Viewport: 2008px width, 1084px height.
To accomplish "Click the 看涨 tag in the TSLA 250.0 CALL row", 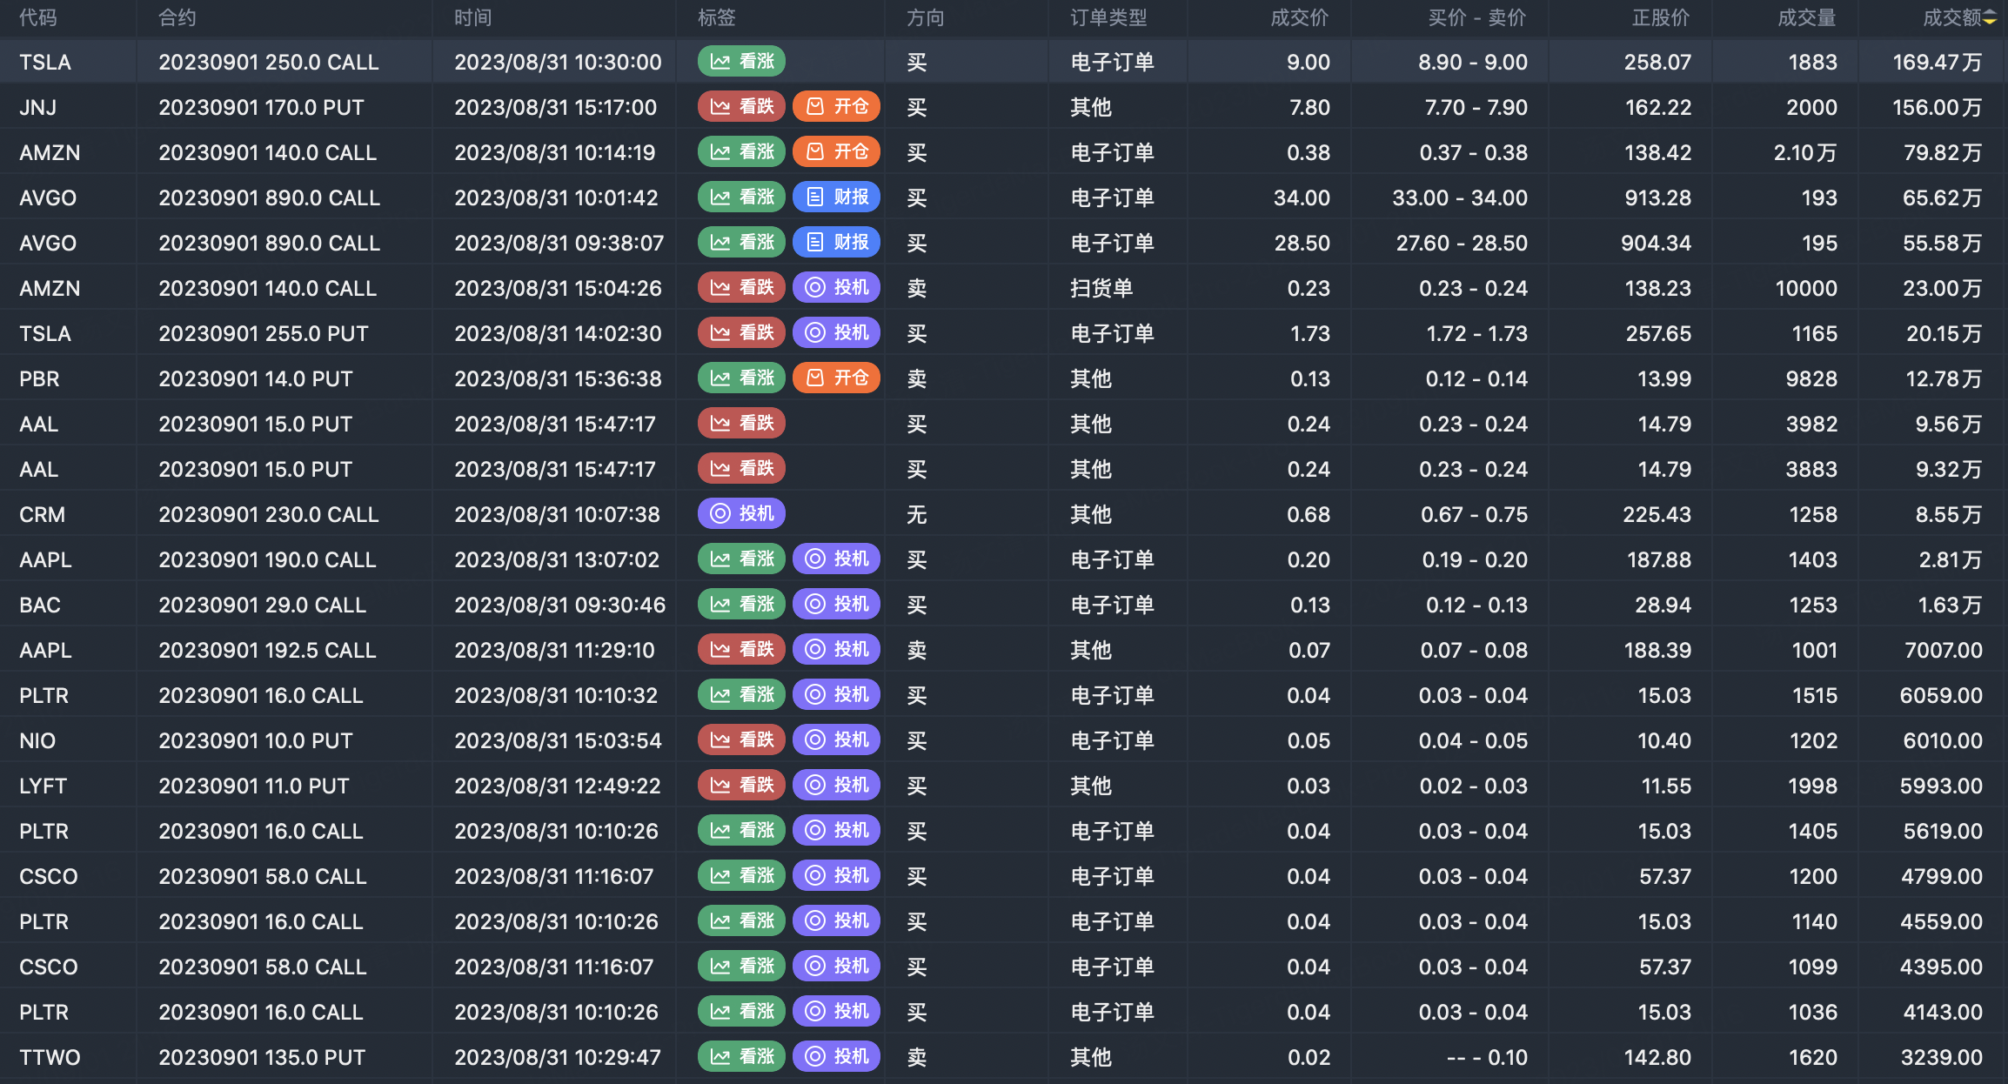I will tap(741, 62).
